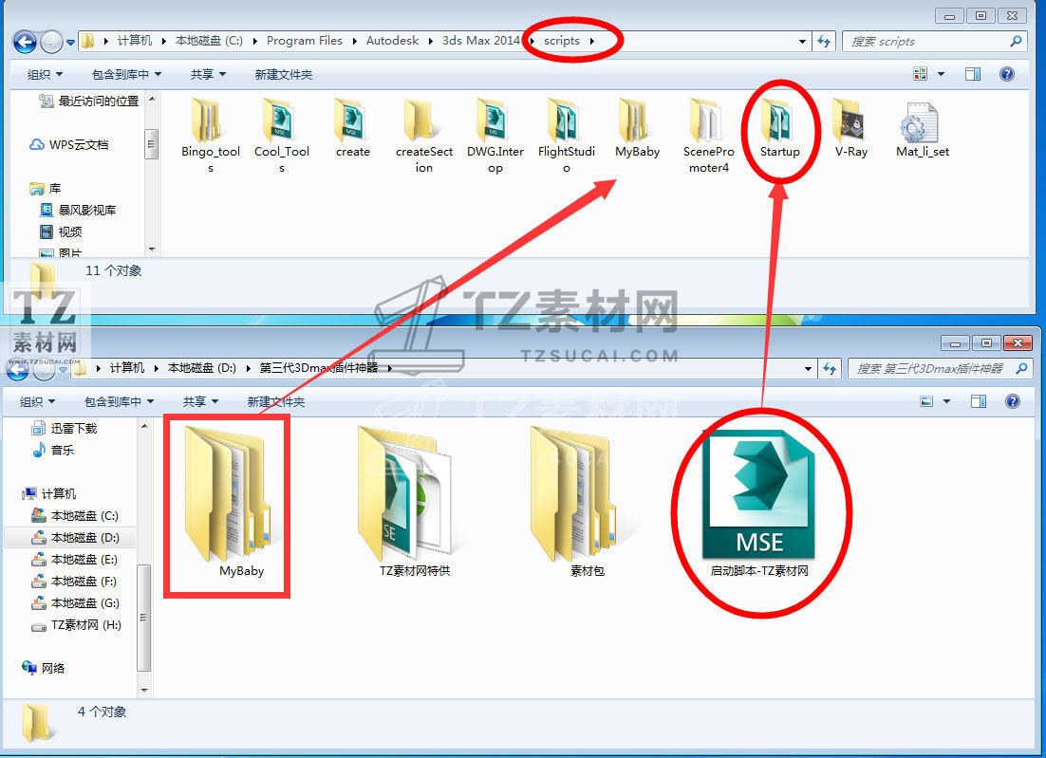Click the Back arrow in scripts window

(x=26, y=42)
